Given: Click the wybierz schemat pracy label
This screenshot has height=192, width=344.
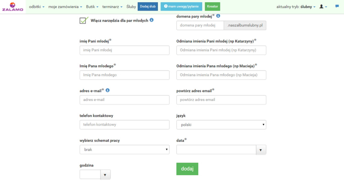Looking at the screenshot, I should tap(100, 141).
